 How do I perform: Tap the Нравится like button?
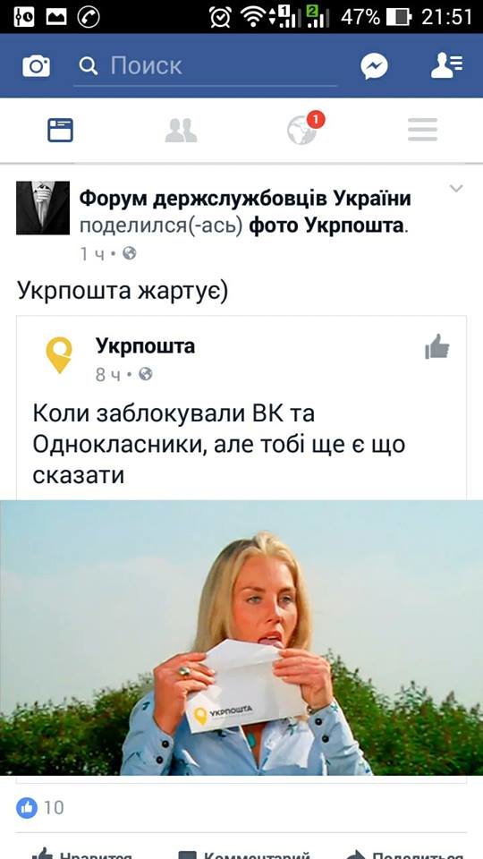82,854
